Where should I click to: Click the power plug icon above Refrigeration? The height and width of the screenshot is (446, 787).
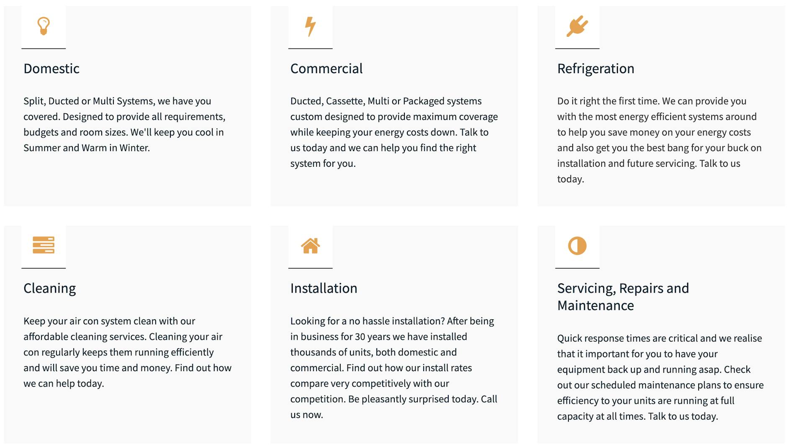(x=577, y=26)
